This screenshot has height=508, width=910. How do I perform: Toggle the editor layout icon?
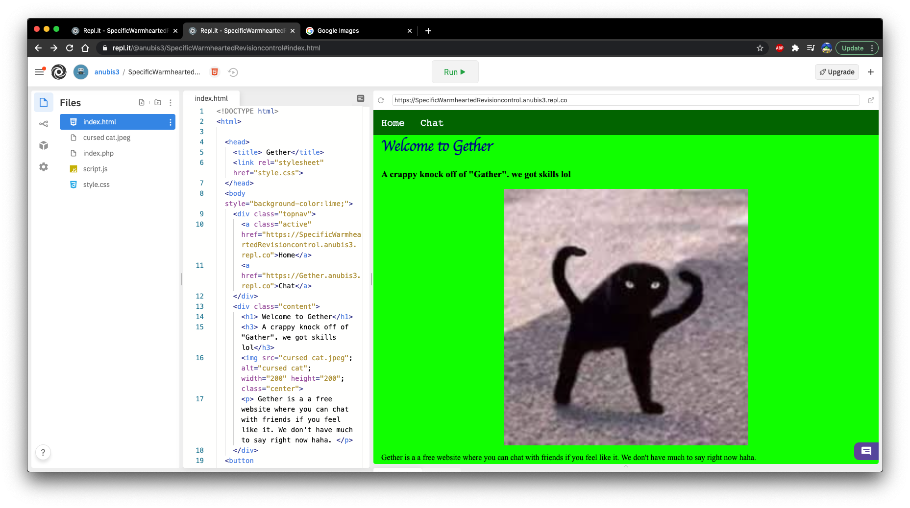(361, 98)
